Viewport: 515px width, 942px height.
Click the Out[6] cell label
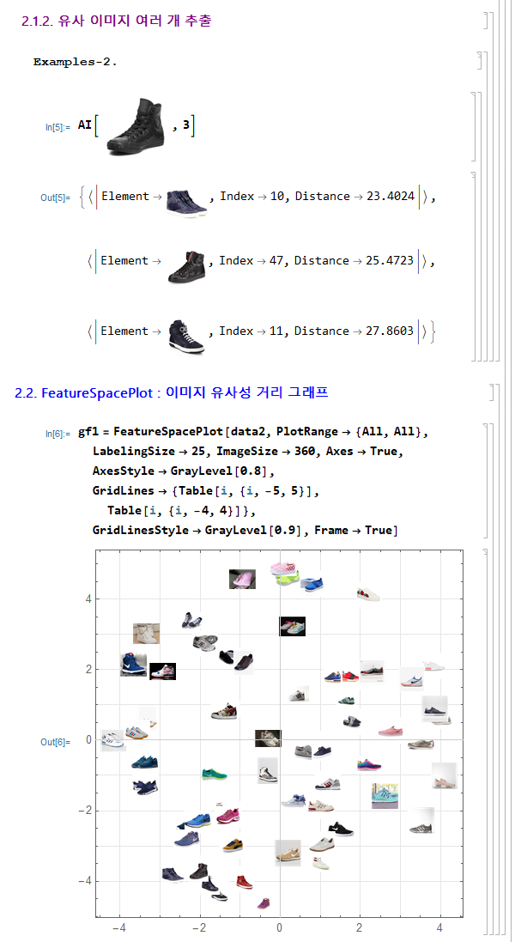point(55,742)
